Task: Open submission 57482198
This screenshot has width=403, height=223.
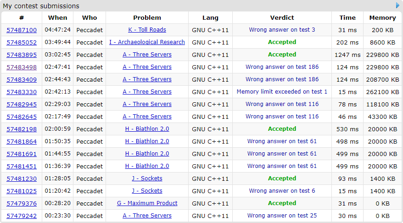Action: (22, 129)
